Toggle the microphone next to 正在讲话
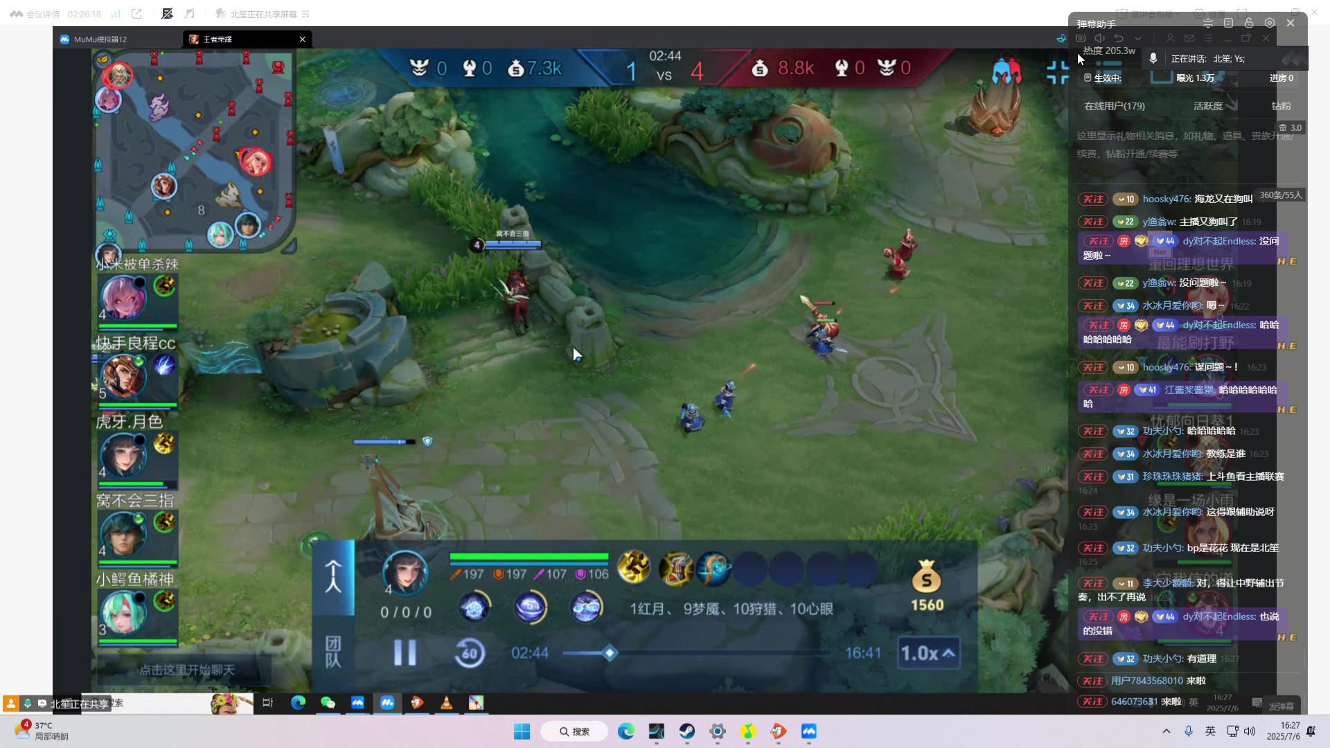The height and width of the screenshot is (748, 1330). [x=1153, y=58]
